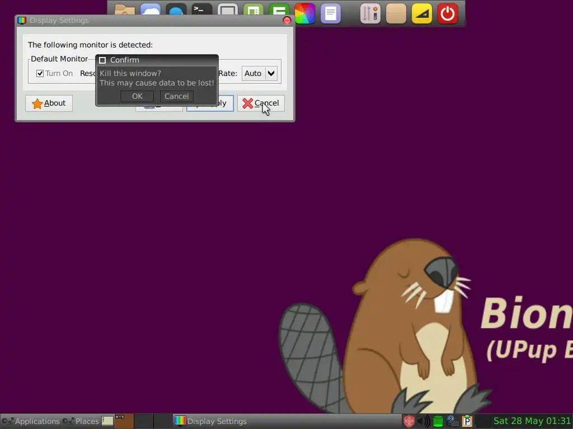Close Display Settings with red button
Screen dimensions: 573x429
pos(287,21)
